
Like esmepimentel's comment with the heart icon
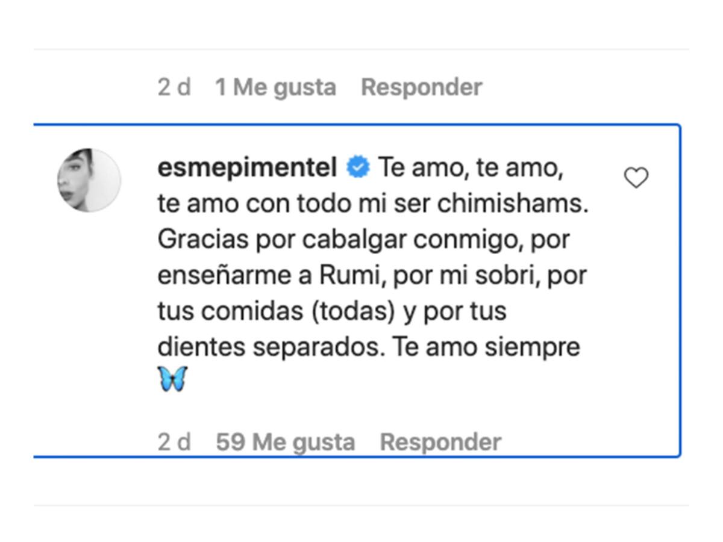pos(636,178)
